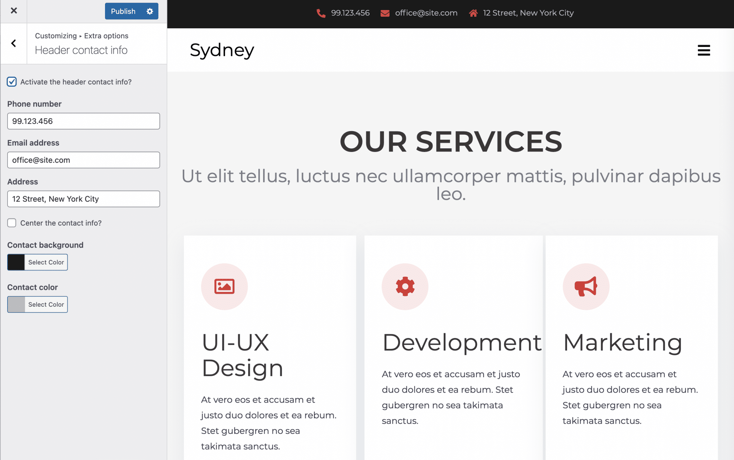Viewport: 734px width, 460px height.
Task: Click the 'Extra options' breadcrumb item
Action: [106, 35]
